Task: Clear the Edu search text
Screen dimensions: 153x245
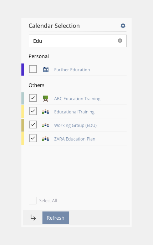Action: tap(120, 41)
